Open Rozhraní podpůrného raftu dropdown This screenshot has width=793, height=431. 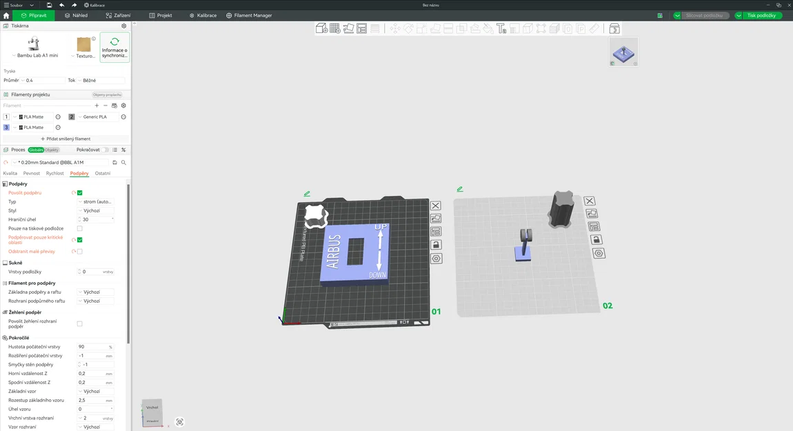click(96, 301)
